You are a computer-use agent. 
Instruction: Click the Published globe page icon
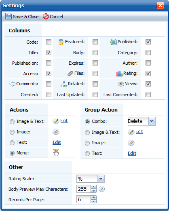114,42
